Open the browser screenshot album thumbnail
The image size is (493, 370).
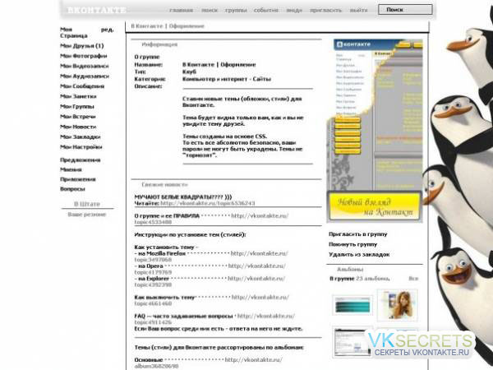pyautogui.click(x=352, y=342)
